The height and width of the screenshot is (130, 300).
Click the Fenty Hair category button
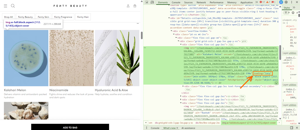(83, 17)
